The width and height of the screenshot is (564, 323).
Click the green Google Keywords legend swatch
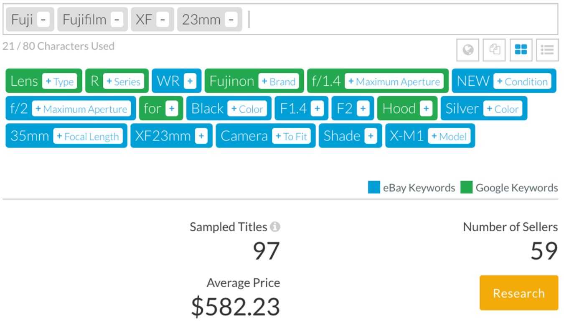pyautogui.click(x=466, y=188)
